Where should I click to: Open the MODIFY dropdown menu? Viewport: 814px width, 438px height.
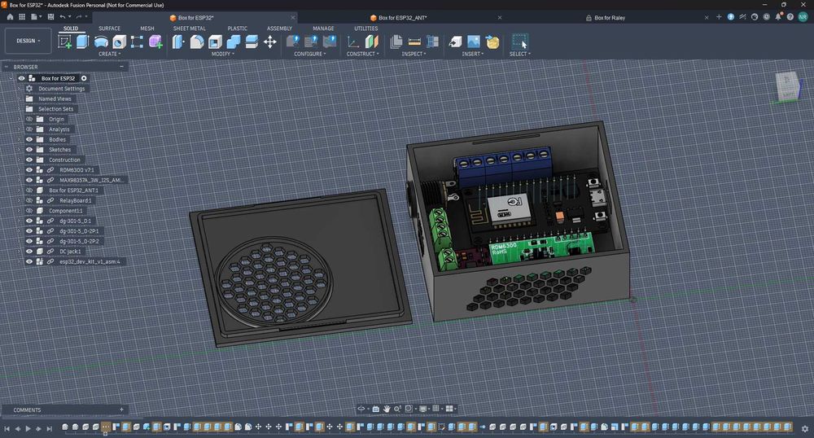click(x=223, y=54)
